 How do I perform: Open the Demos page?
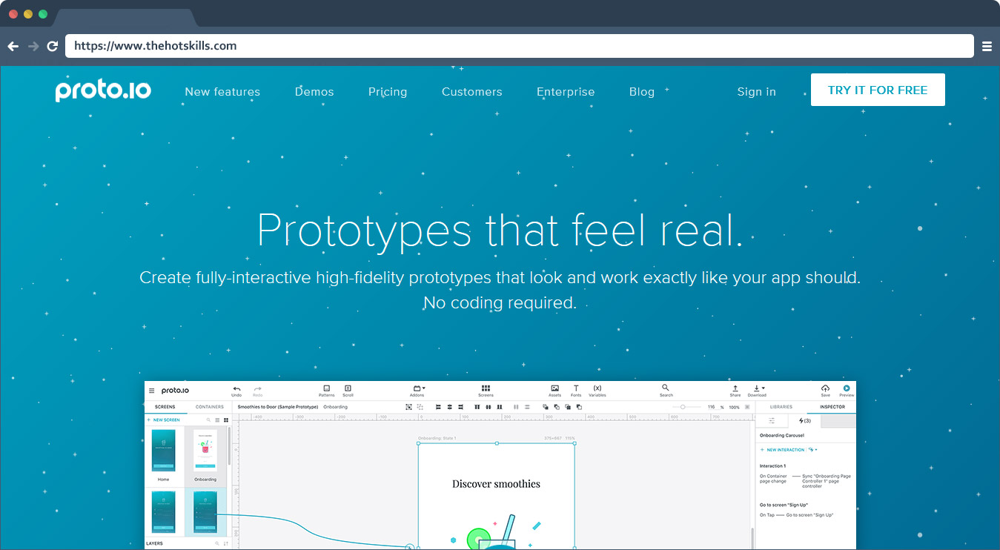pyautogui.click(x=314, y=92)
